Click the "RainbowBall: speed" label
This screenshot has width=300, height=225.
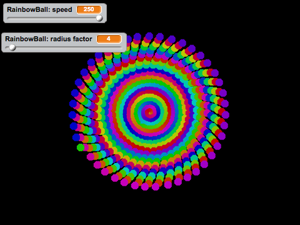39,9
